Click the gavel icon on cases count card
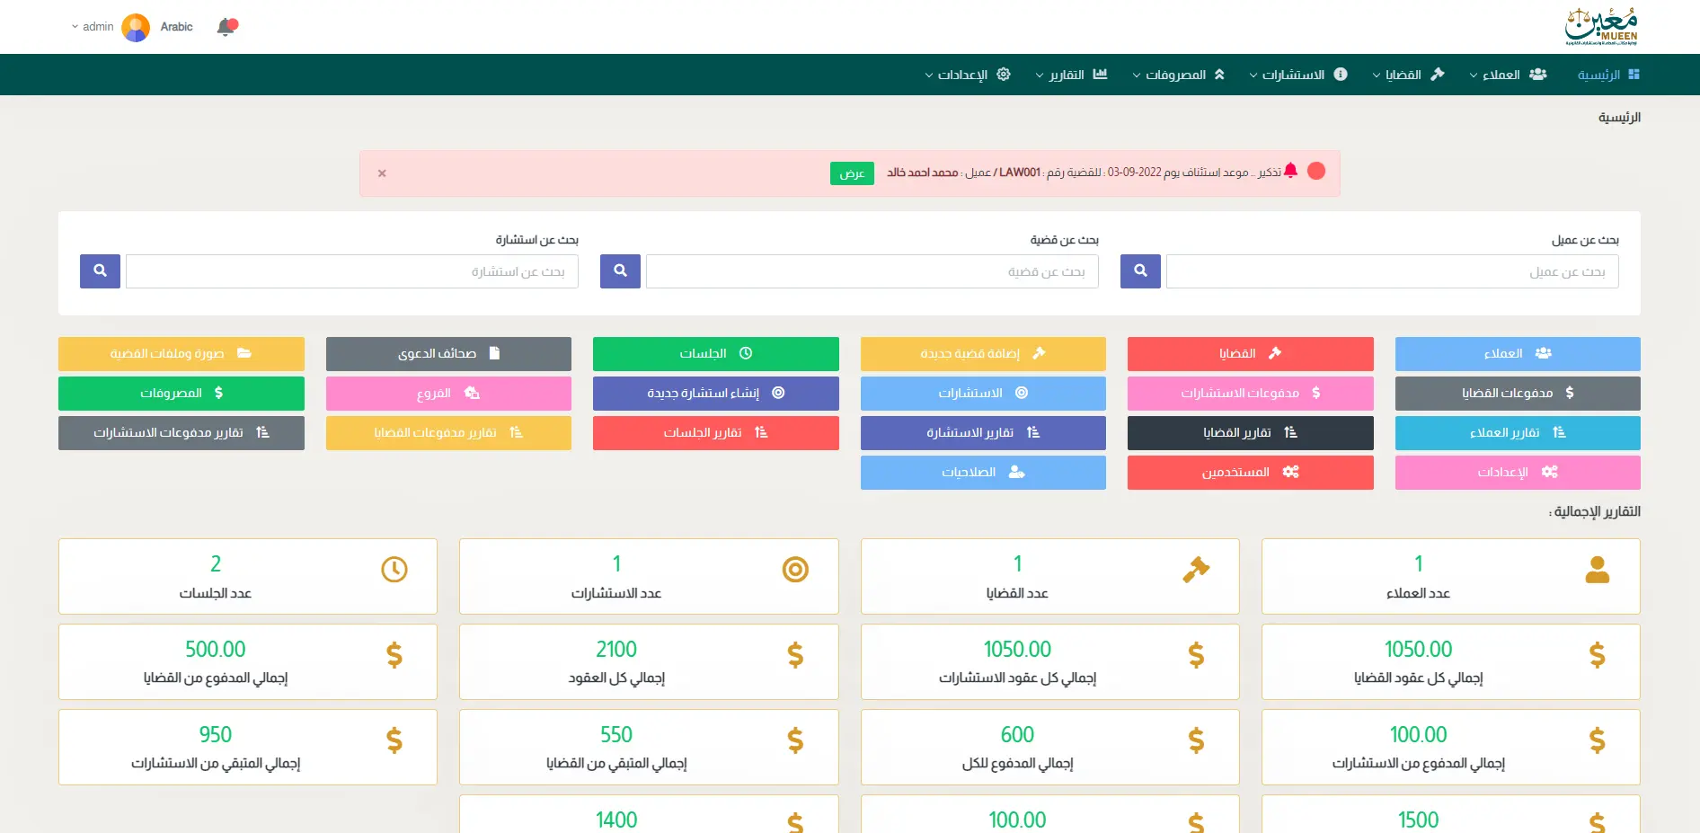This screenshot has height=833, width=1700. (1196, 570)
